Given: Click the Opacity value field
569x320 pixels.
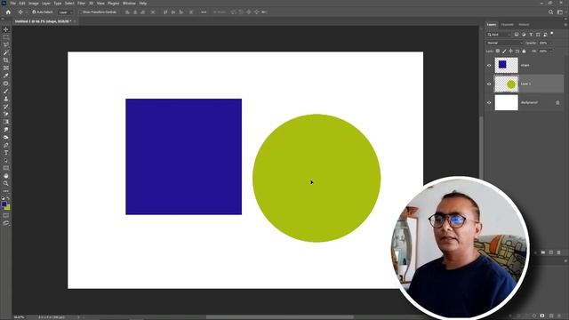Looking at the screenshot, I should [x=543, y=43].
